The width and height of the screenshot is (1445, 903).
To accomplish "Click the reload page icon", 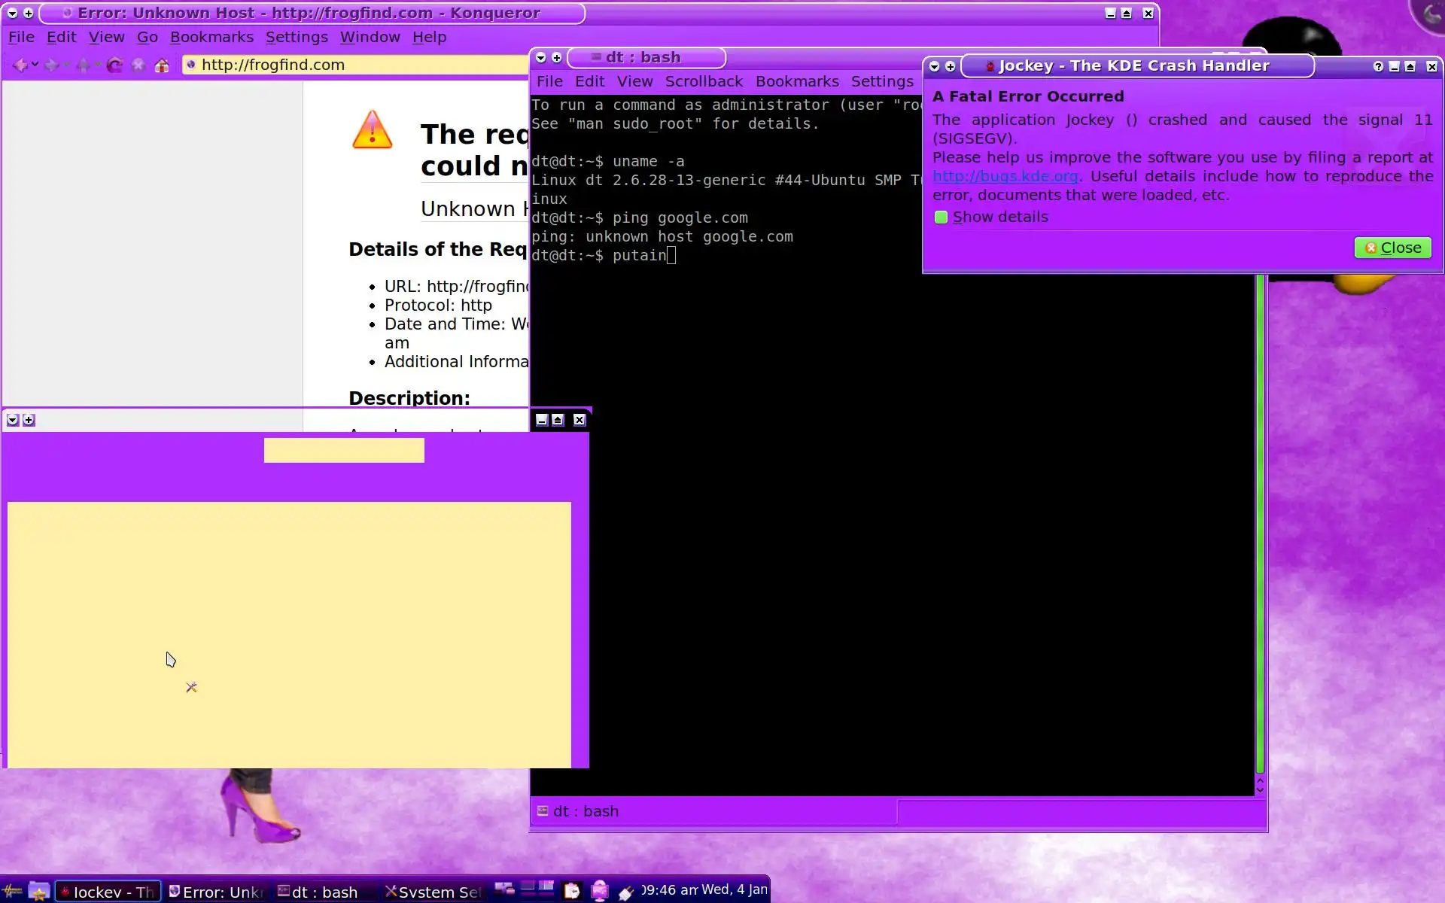I will pos(114,65).
